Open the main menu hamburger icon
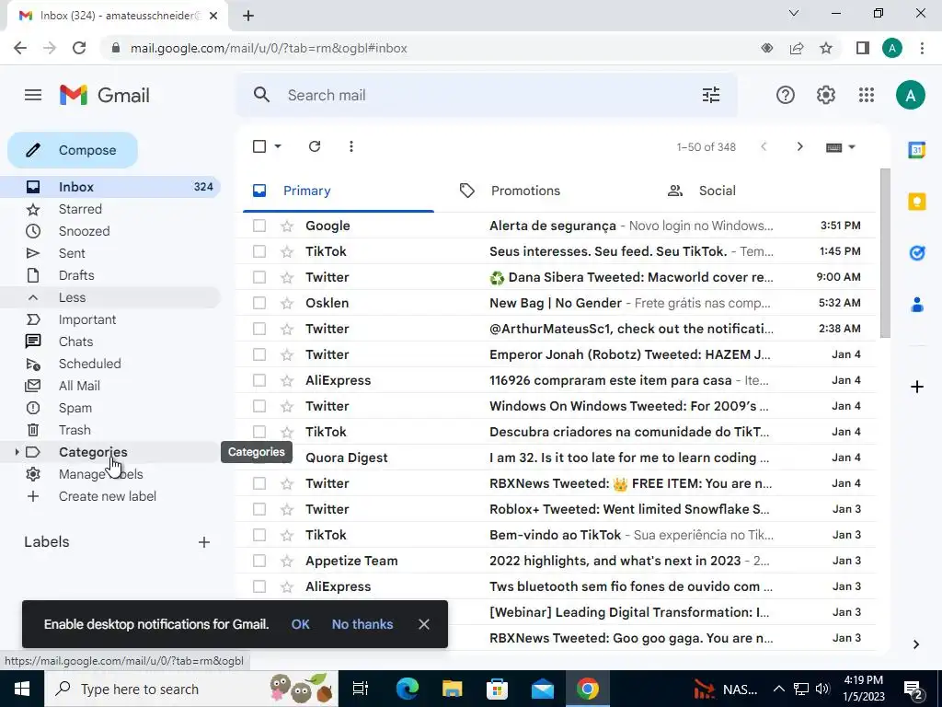This screenshot has height=707, width=942. click(x=33, y=95)
